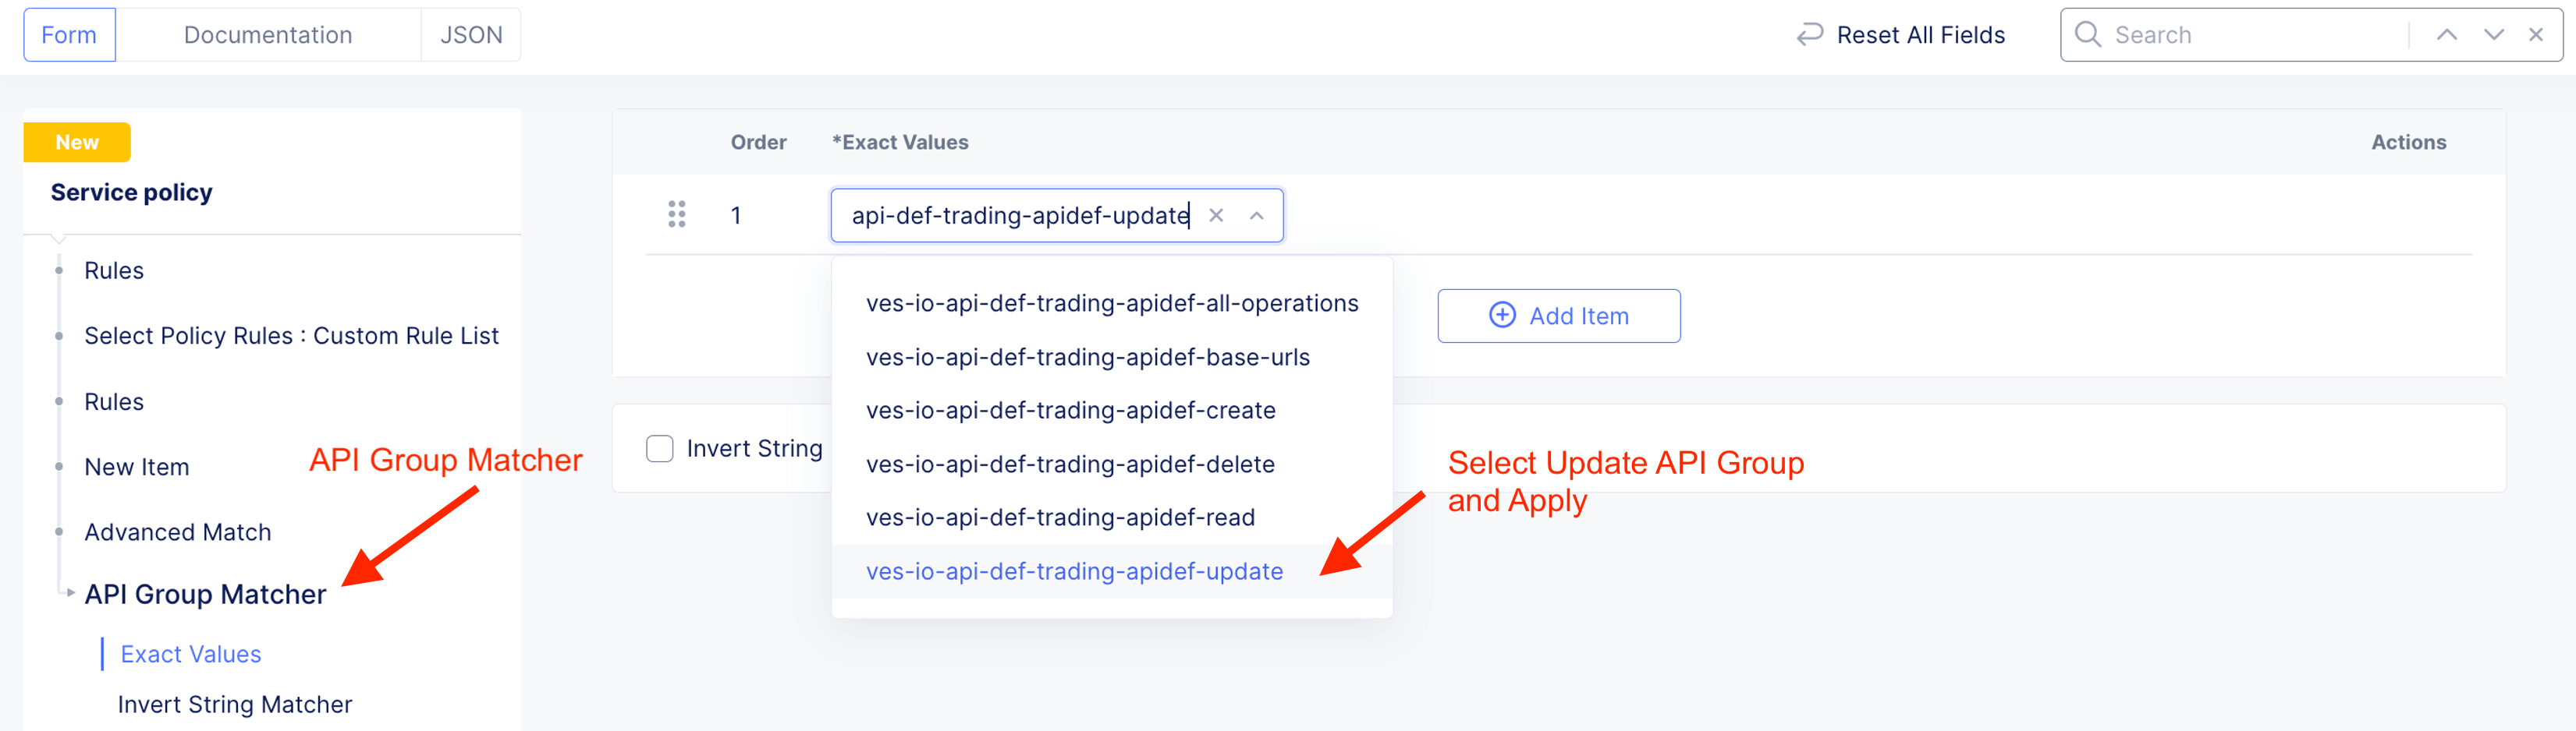Expand API Group Matcher tree node
Image resolution: width=2576 pixels, height=731 pixels.
tap(71, 593)
